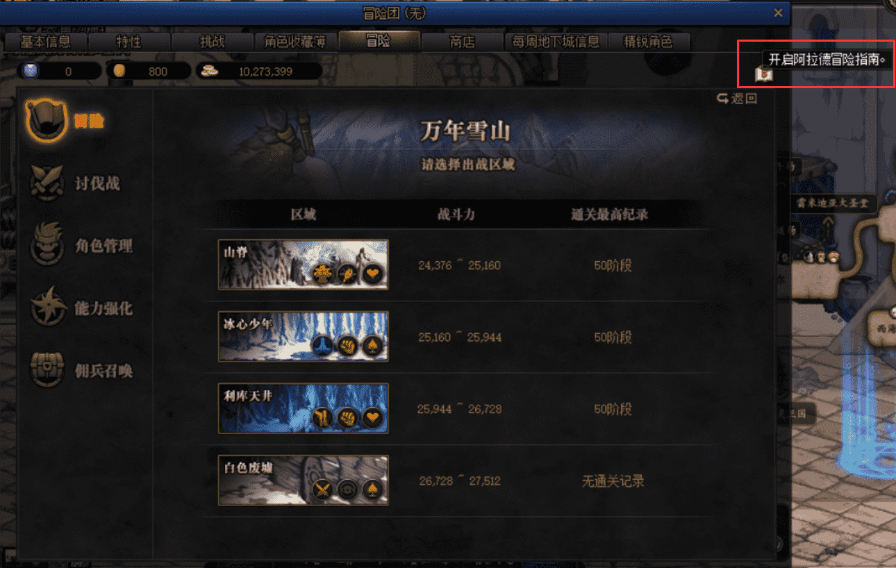Click the 阿拉德冒险指南 book icon
896x568 pixels.
(764, 74)
